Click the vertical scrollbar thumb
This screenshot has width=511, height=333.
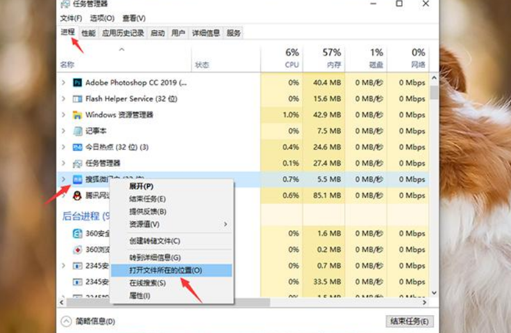(434, 92)
